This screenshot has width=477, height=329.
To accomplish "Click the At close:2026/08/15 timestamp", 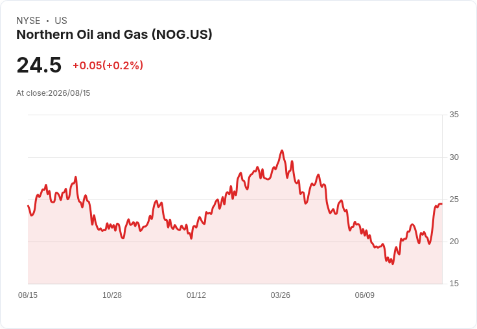I will [53, 93].
